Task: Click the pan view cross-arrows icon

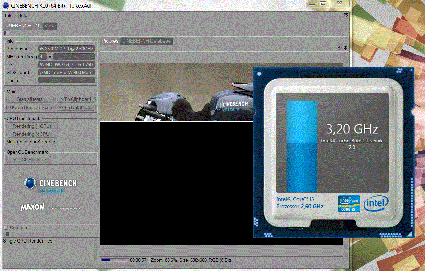Action: coord(340,48)
